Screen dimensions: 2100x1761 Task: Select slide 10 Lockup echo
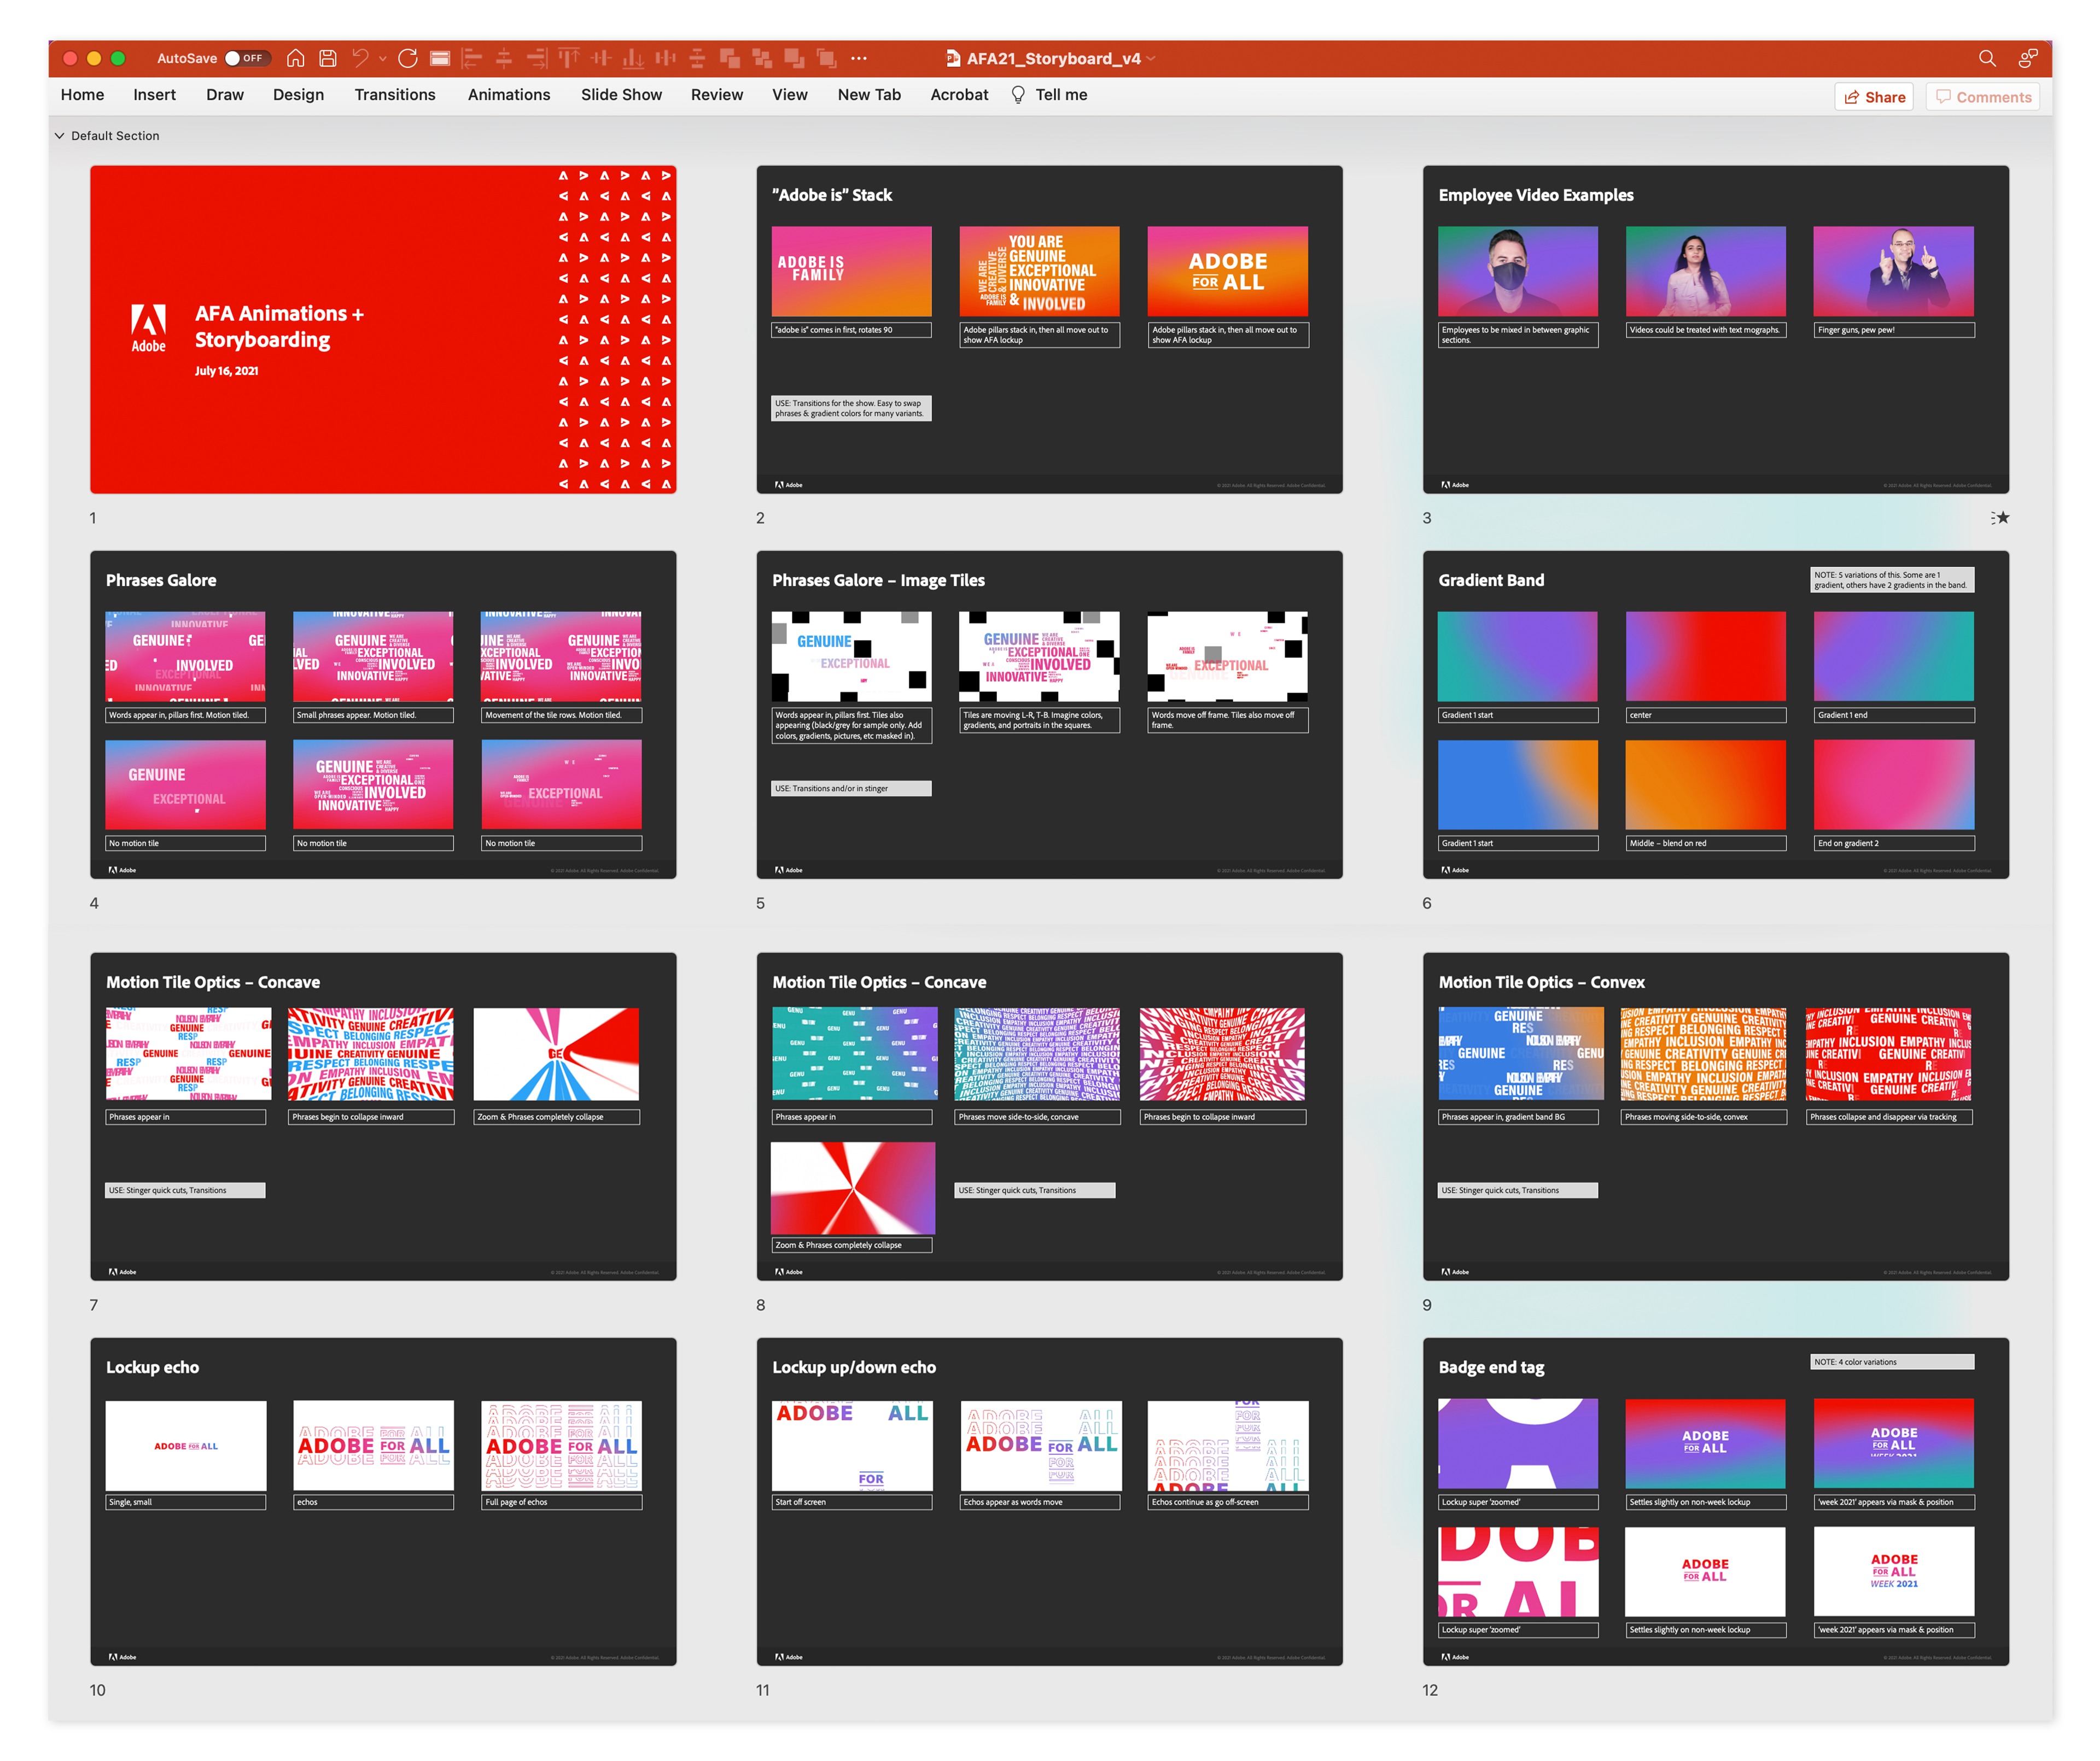tap(383, 1502)
